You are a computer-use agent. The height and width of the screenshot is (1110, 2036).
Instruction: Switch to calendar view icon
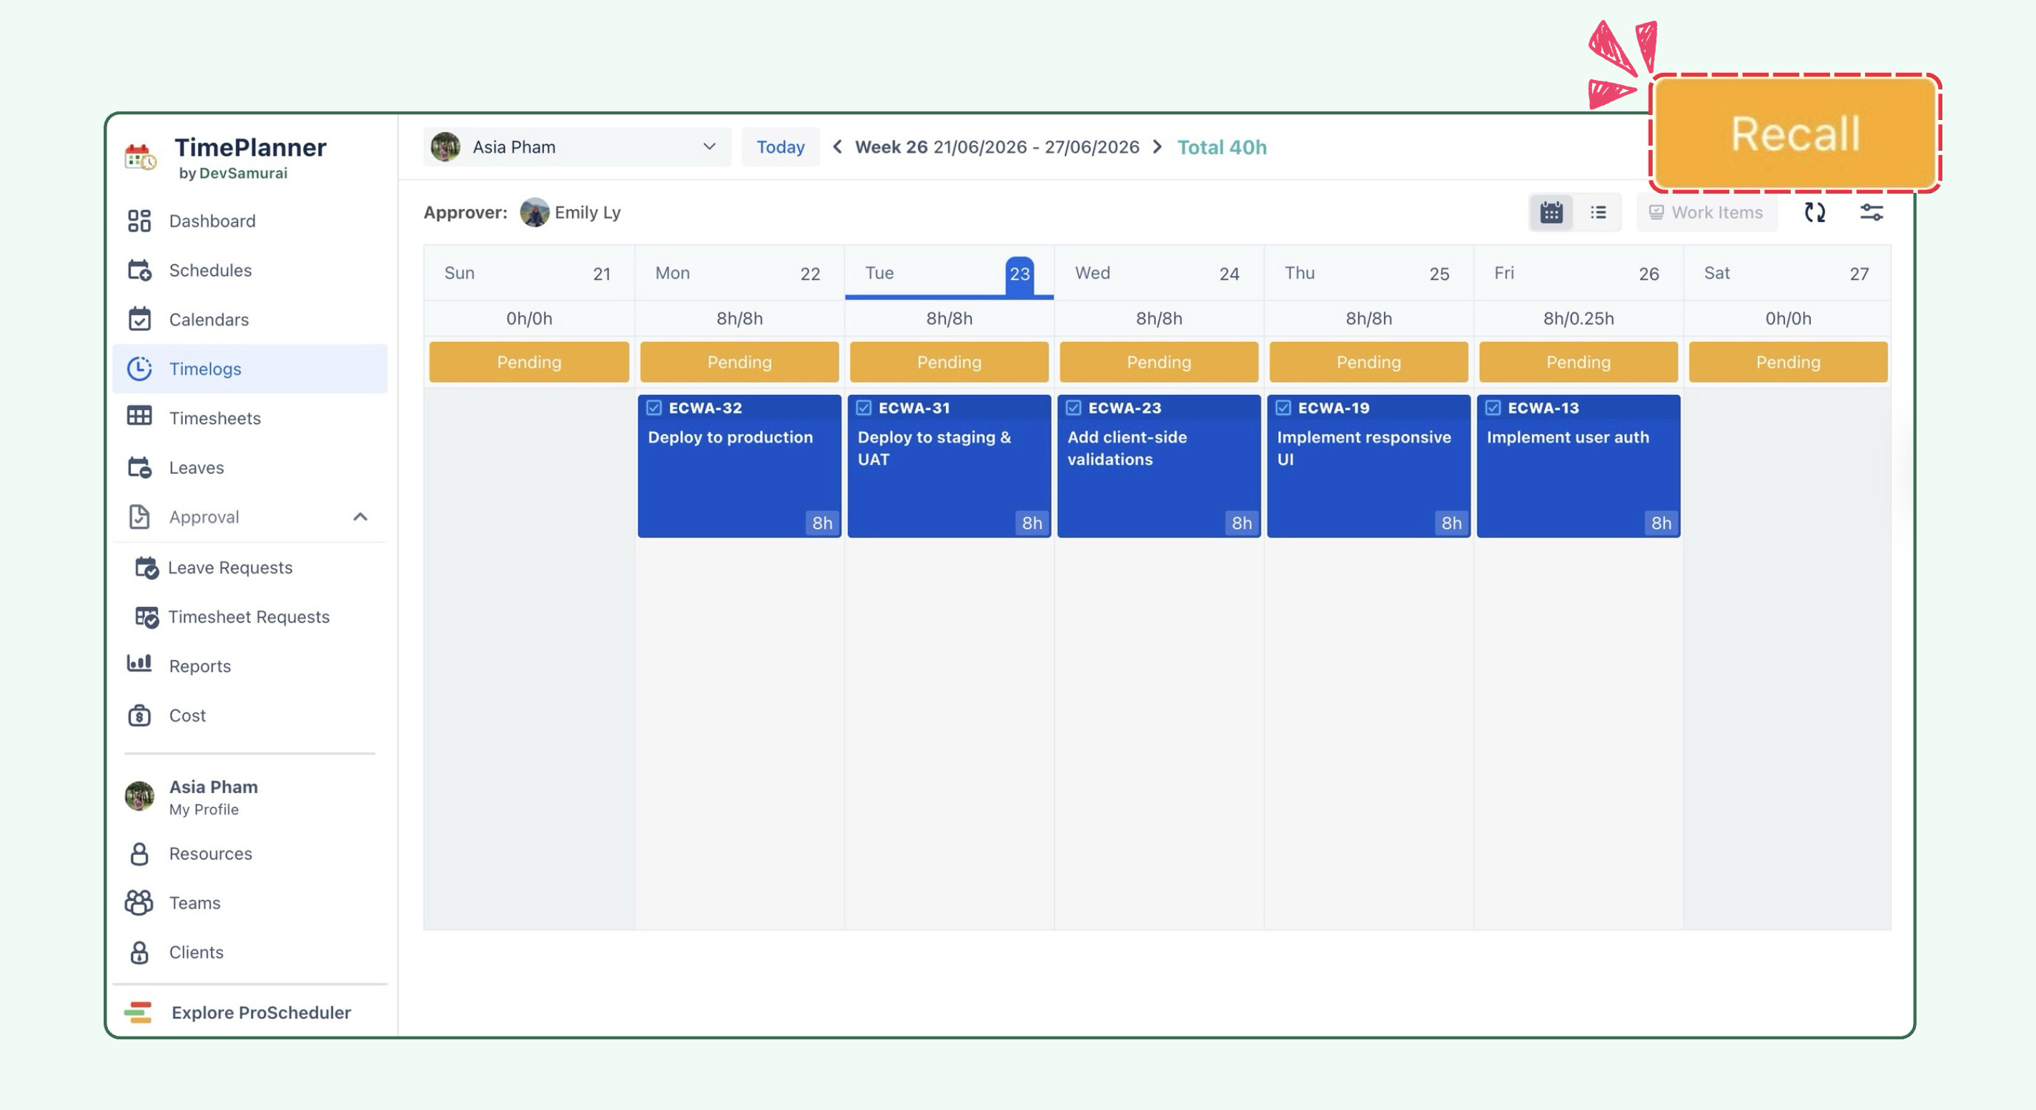click(x=1551, y=212)
